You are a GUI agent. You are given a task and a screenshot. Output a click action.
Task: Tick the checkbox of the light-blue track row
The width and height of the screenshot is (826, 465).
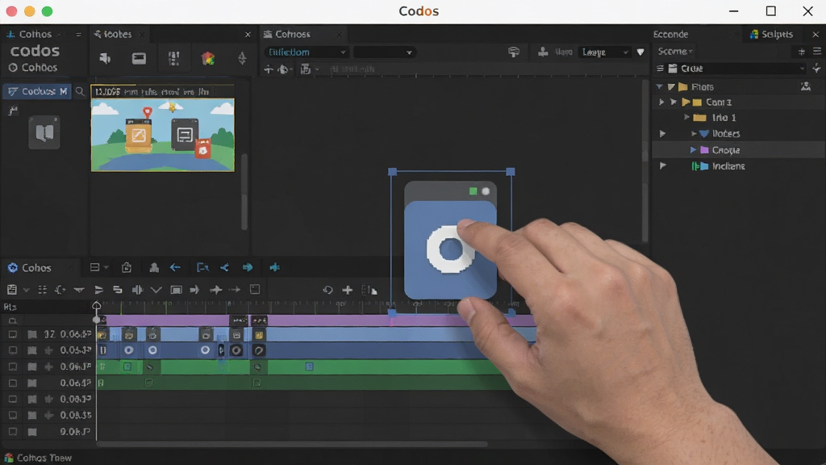(13, 334)
